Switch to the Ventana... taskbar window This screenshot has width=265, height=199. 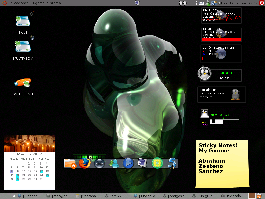(x=88, y=196)
